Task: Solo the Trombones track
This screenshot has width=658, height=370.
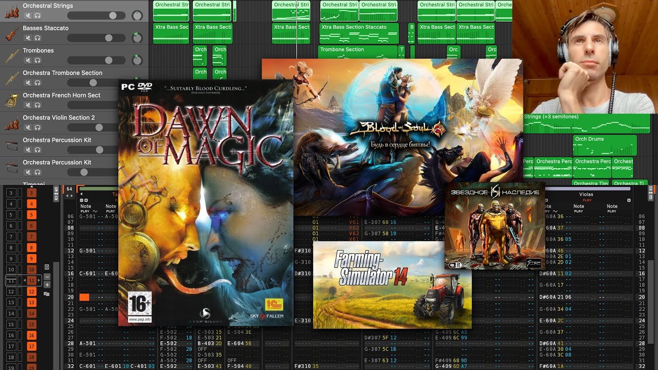Action: (38, 61)
